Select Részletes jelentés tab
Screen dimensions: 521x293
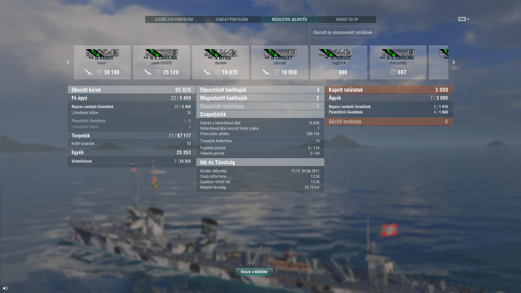click(x=290, y=19)
